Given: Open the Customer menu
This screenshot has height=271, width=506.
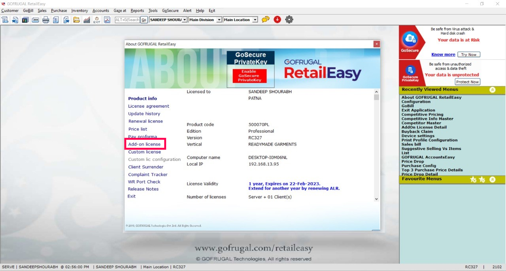Looking at the screenshot, I should [x=10, y=11].
